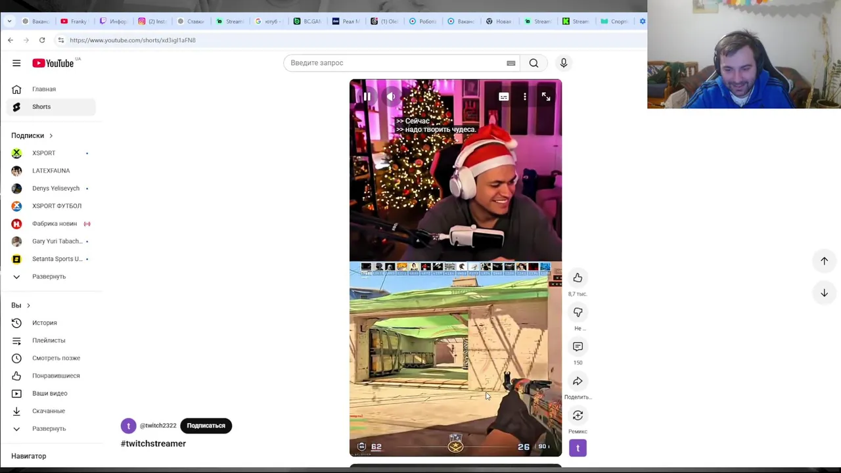Viewport: 841px width, 473px height.
Task: Open Ваши видео in the sidebar
Action: pos(51,394)
